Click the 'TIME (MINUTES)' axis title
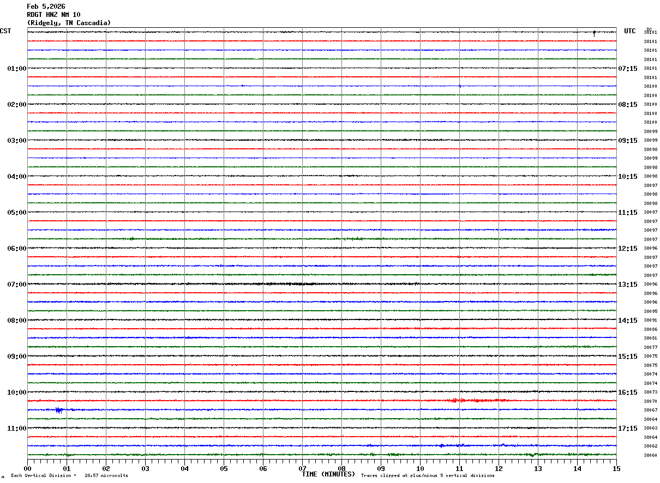 click(328, 474)
